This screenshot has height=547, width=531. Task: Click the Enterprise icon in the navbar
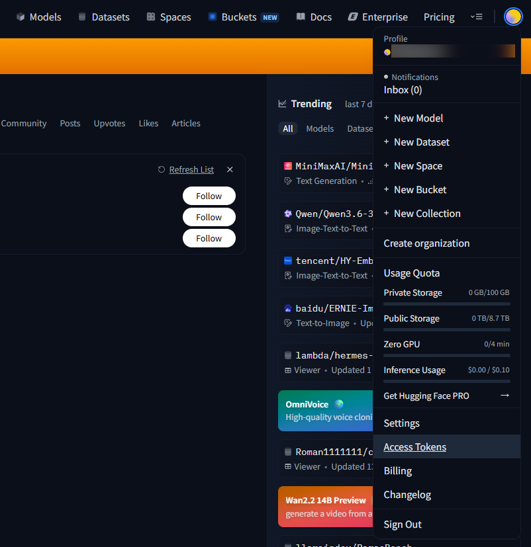353,17
